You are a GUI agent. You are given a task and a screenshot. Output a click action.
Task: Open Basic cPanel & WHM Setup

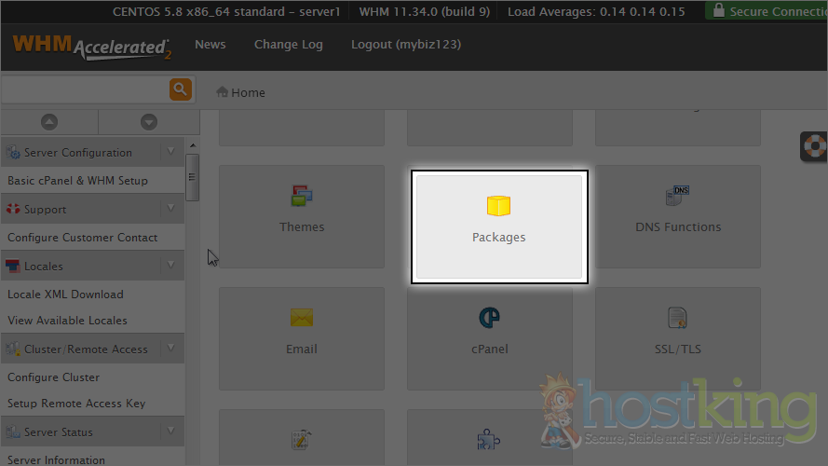(77, 181)
